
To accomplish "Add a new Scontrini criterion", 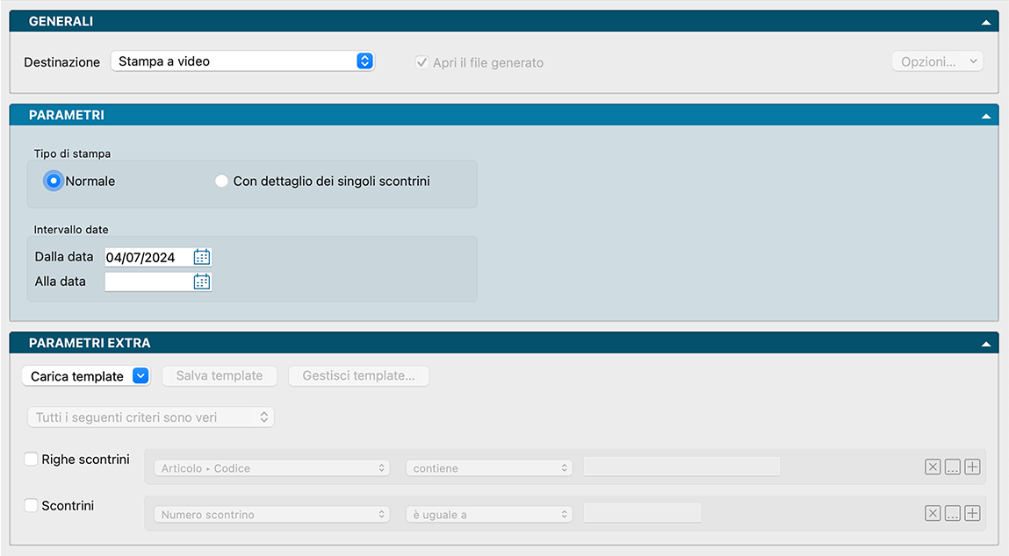I will (972, 514).
